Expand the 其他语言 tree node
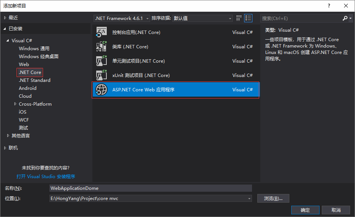355x217 pixels. 8,136
